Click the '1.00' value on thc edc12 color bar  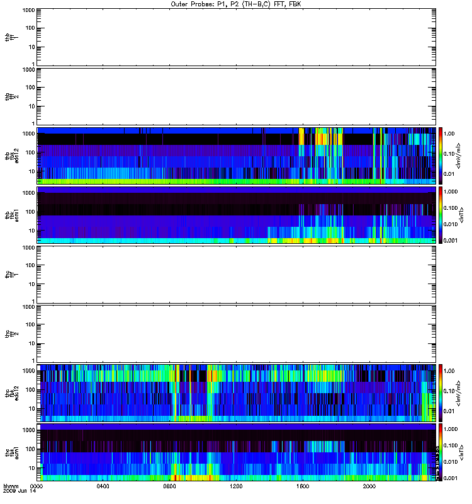coord(449,371)
